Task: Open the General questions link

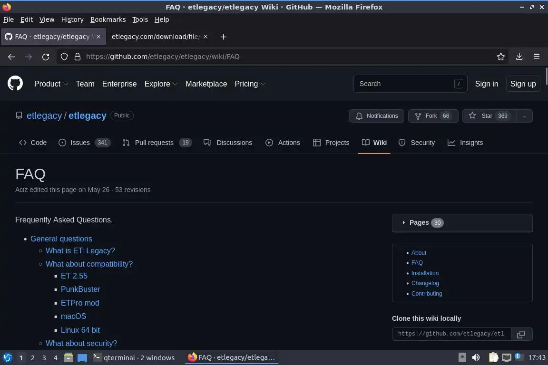Action: (x=61, y=239)
